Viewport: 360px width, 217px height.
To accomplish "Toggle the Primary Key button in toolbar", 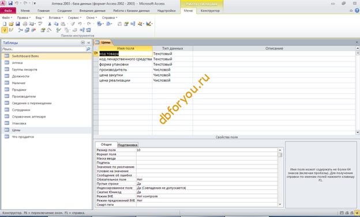I will click(x=5, y=30).
